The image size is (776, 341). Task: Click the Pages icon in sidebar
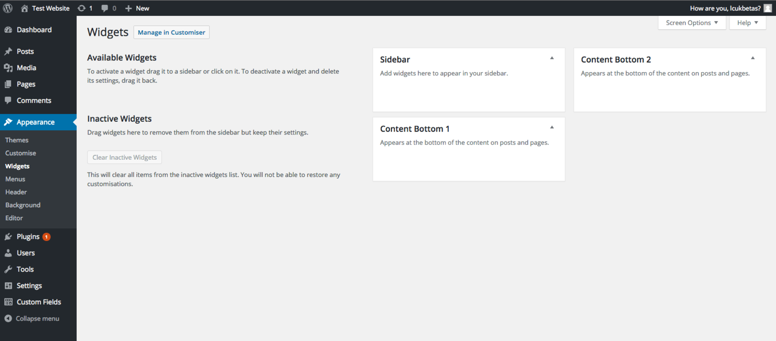point(8,84)
